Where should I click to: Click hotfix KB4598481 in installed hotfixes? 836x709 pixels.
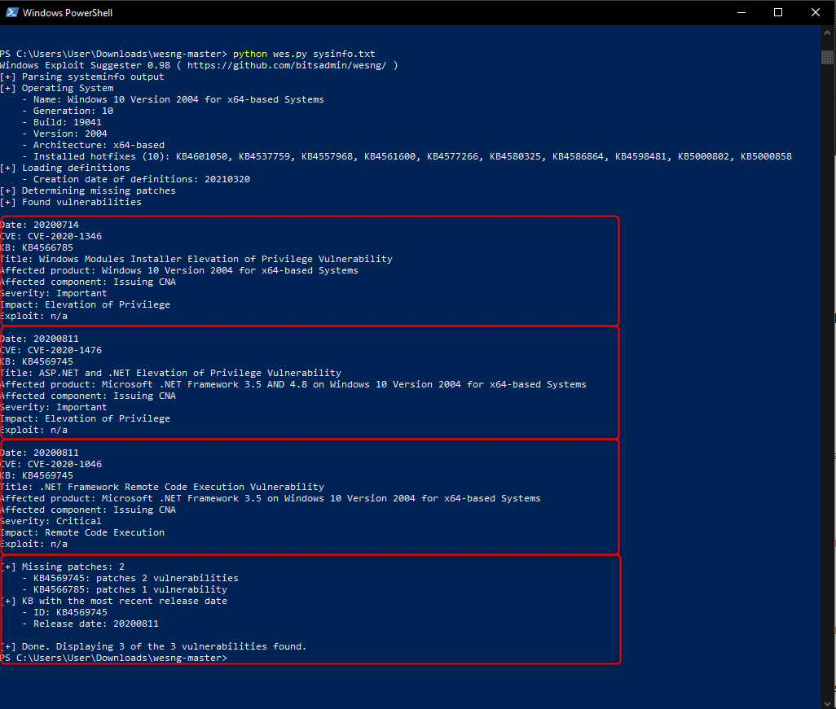pos(641,156)
